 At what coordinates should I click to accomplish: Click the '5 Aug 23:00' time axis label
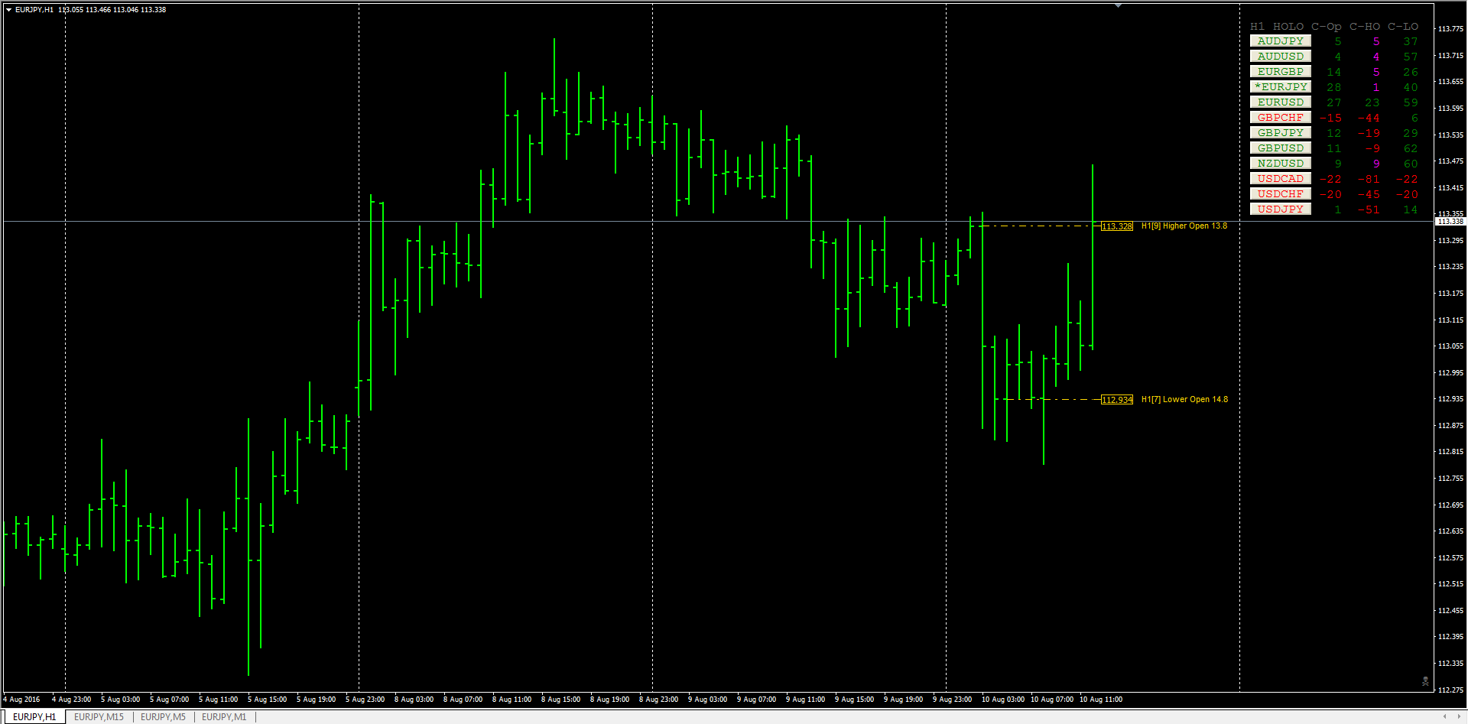point(365,700)
